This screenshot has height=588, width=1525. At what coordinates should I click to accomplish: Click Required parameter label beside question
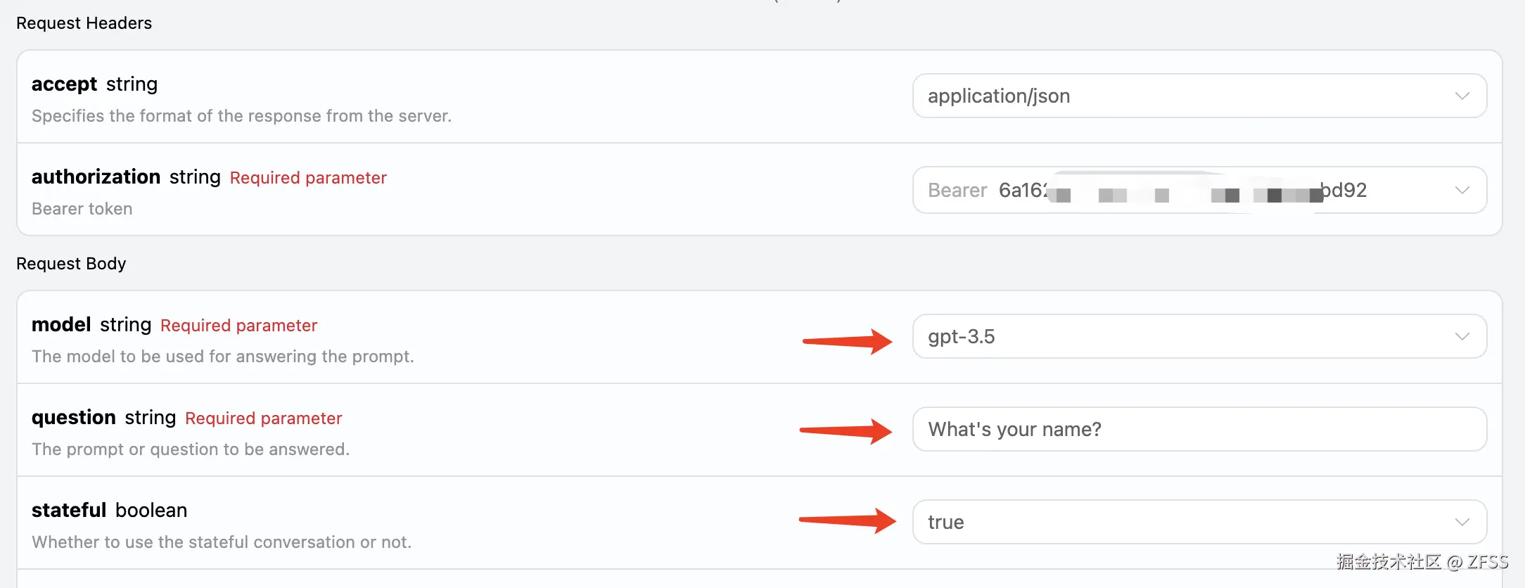coord(263,418)
